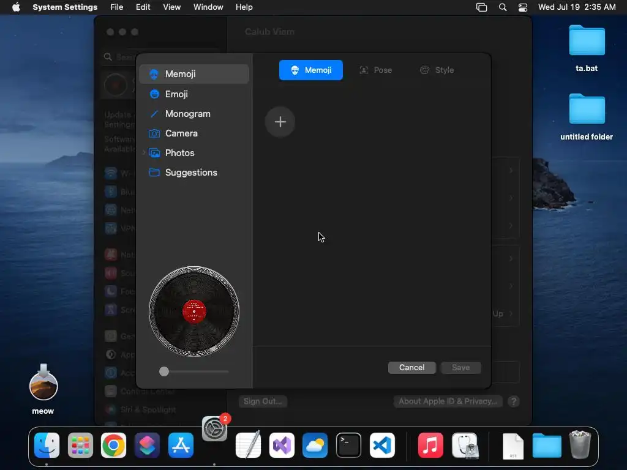Click Sign Out in System Settings window
Image resolution: width=627 pixels, height=470 pixels.
click(263, 401)
